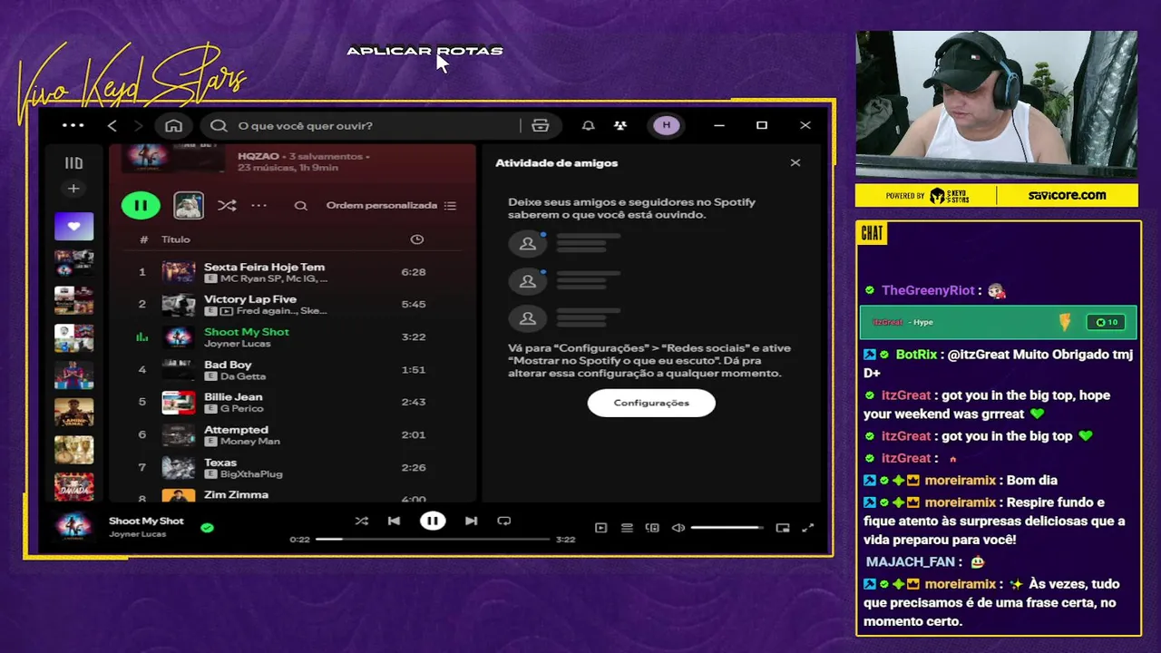
Task: Adjust the volume slider
Action: click(728, 528)
